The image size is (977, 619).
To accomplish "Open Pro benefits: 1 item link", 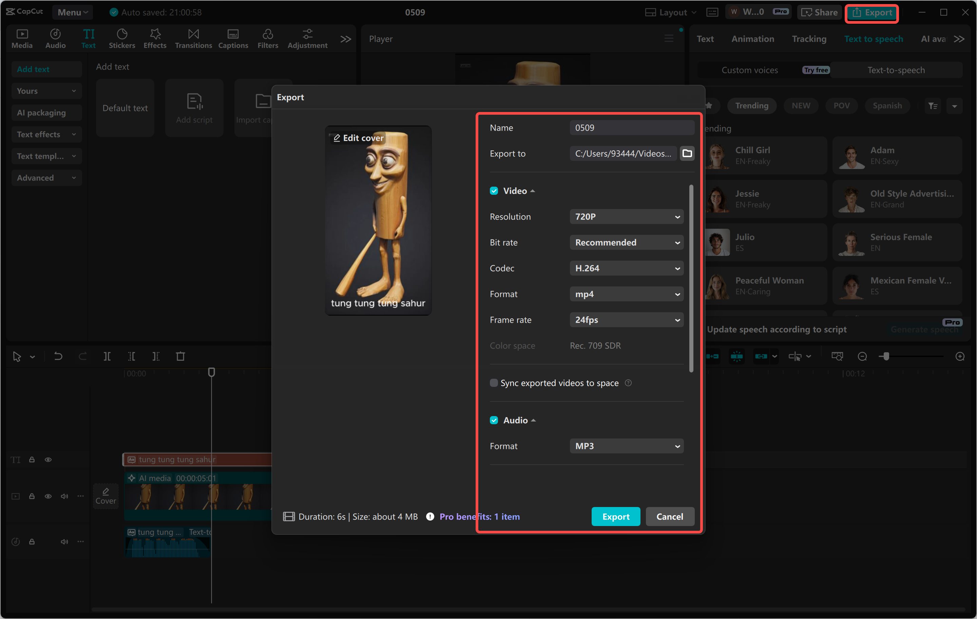I will click(x=480, y=516).
